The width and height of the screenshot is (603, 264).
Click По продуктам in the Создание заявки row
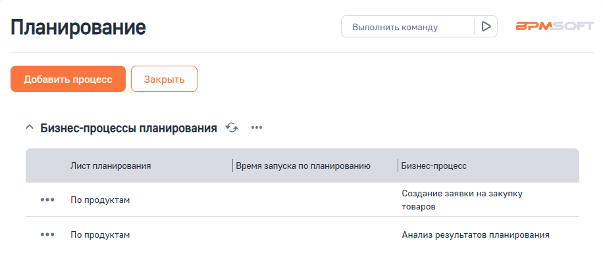coord(100,200)
